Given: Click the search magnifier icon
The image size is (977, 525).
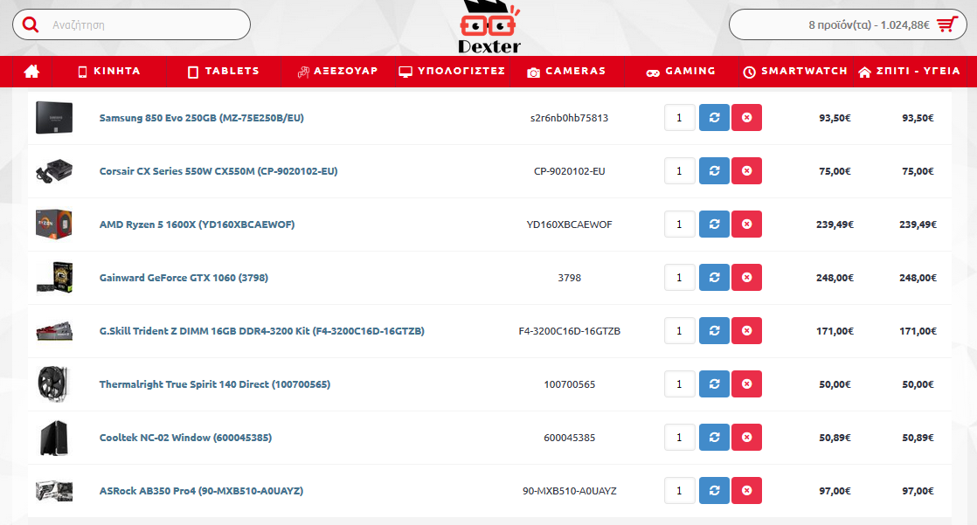Looking at the screenshot, I should coord(31,25).
